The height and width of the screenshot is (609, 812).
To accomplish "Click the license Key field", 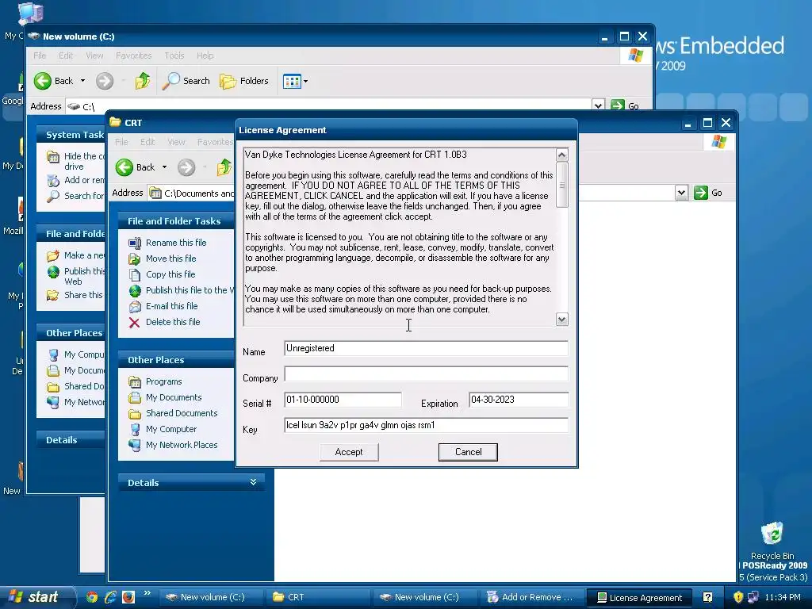I will pyautogui.click(x=426, y=425).
